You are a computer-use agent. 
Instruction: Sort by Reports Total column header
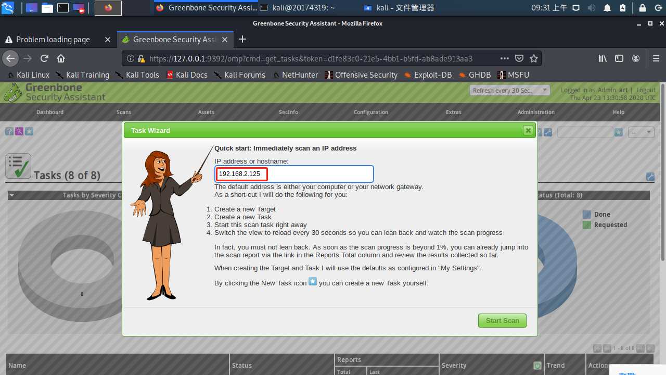tap(343, 372)
